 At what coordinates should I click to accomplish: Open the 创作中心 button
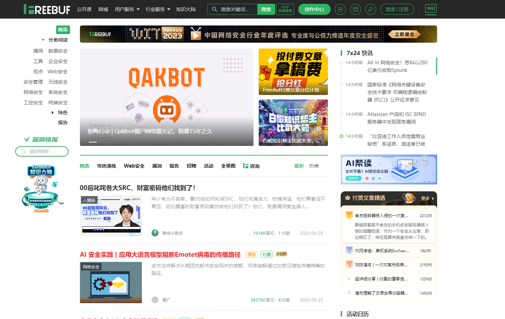[315, 9]
